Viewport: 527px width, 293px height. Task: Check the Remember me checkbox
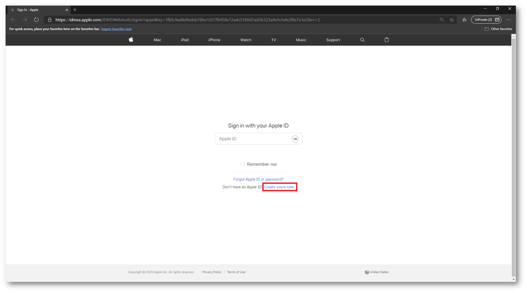pos(242,164)
